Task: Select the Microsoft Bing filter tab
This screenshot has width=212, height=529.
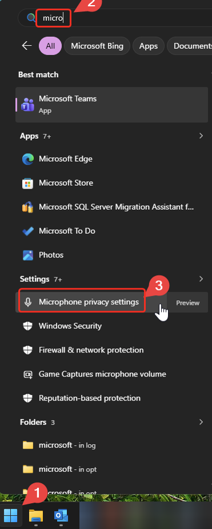Action: (x=97, y=46)
